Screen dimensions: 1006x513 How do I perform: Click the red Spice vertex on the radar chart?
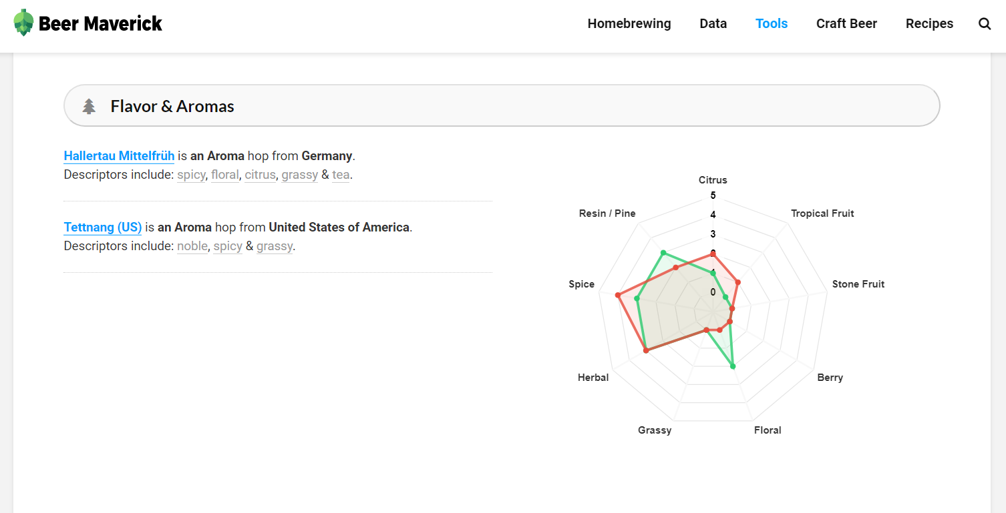617,294
